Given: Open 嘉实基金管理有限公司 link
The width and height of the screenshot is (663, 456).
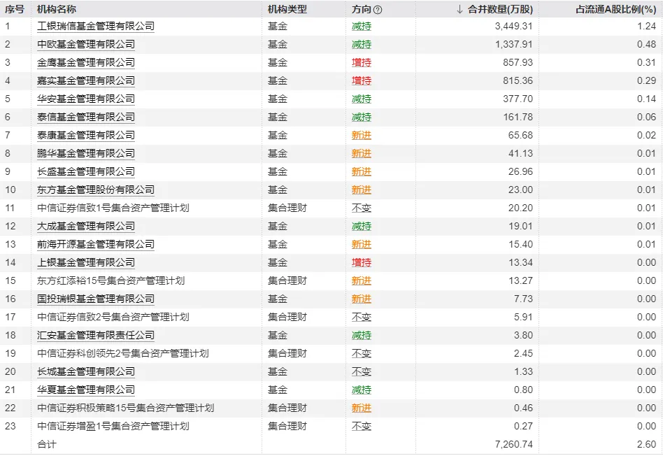Looking at the screenshot, I should point(86,81).
